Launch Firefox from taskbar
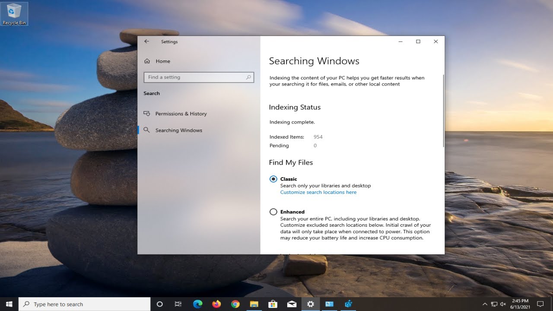Image resolution: width=553 pixels, height=311 pixels. pyautogui.click(x=216, y=304)
